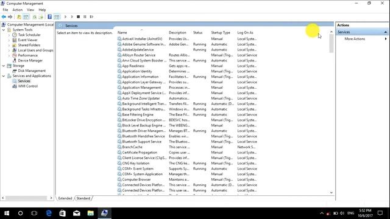Image resolution: width=390 pixels, height=219 pixels.
Task: Select Event Viewer in the tree
Action: click(27, 40)
